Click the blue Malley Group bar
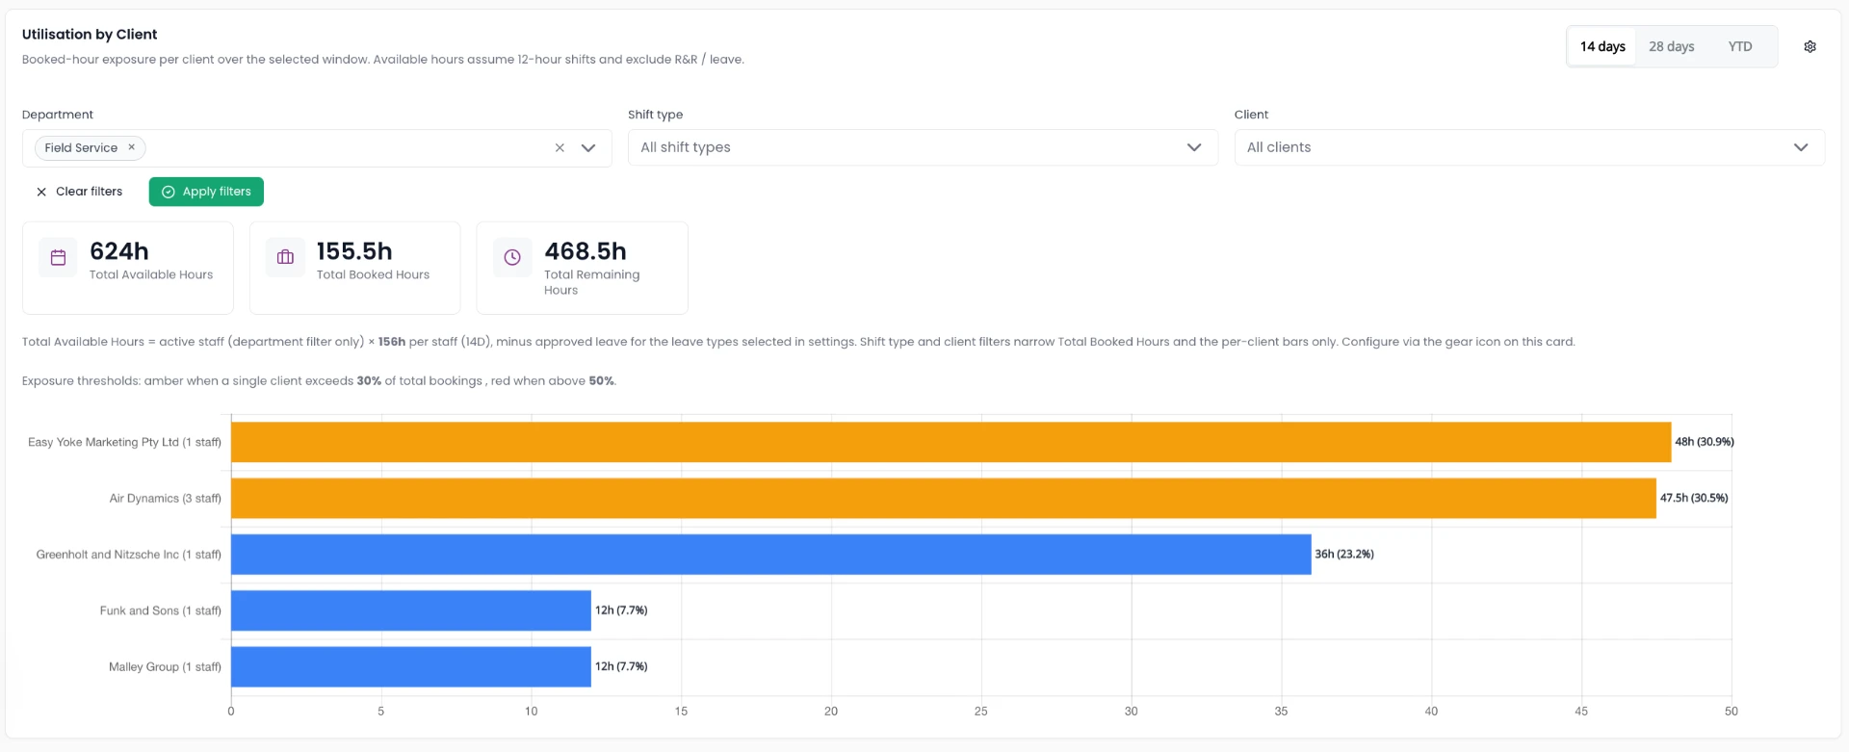 click(411, 666)
